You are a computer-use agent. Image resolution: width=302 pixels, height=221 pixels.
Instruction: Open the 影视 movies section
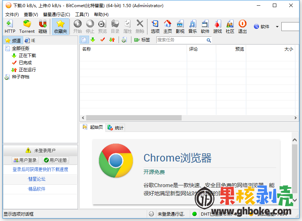[x=180, y=27]
